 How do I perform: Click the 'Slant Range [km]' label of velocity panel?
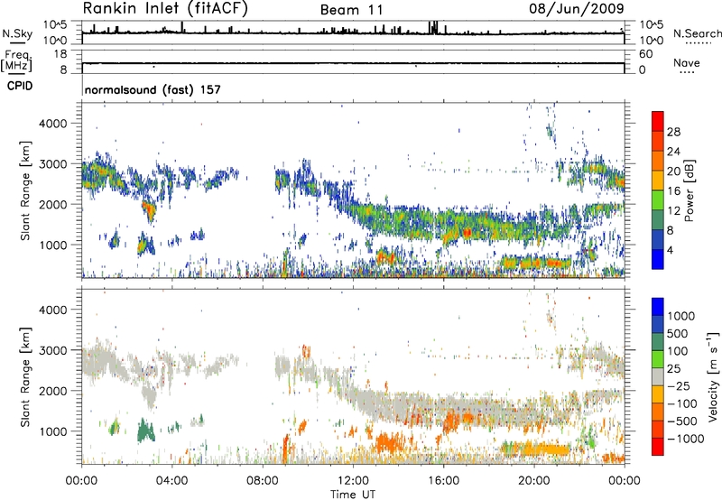coord(26,376)
